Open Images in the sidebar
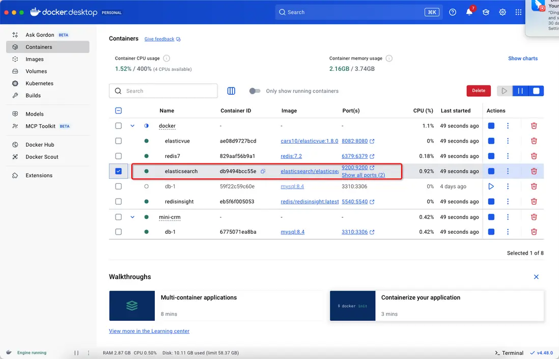Viewport: 559px width, 359px height. 35,59
